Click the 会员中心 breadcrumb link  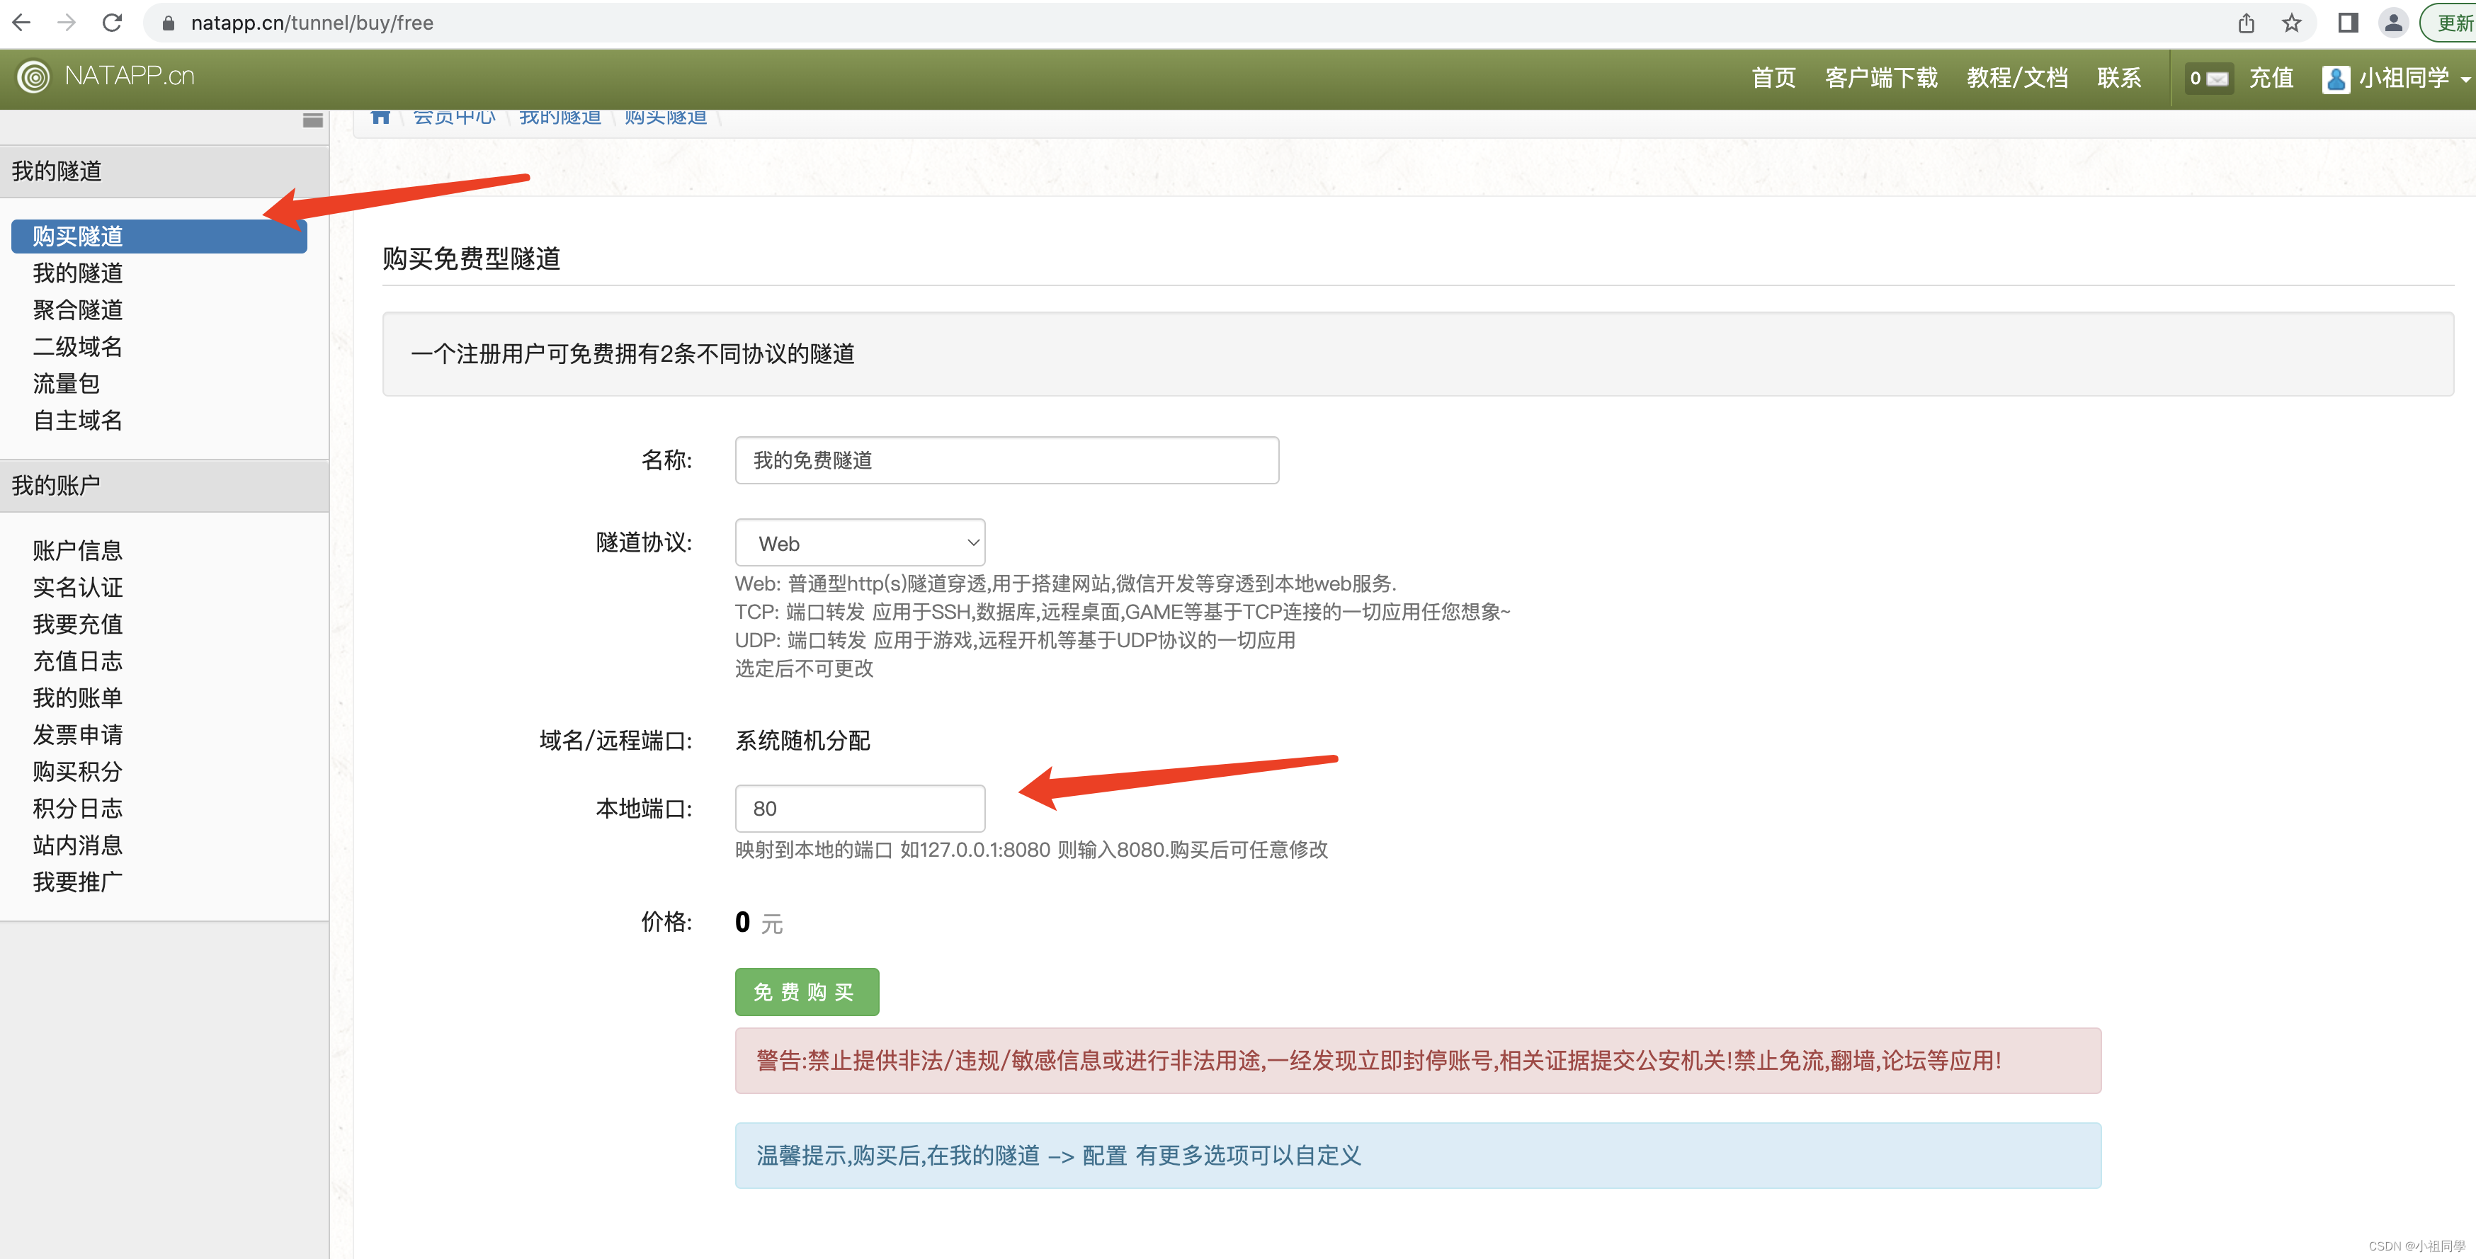(454, 118)
